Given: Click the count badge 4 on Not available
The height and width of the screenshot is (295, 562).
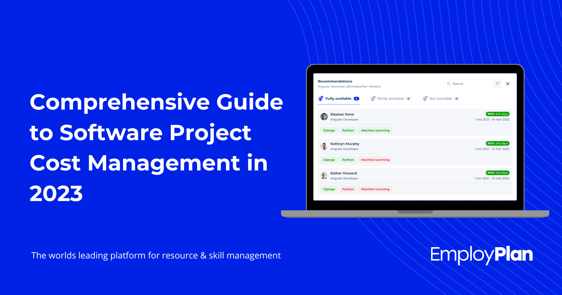Looking at the screenshot, I should [x=457, y=99].
